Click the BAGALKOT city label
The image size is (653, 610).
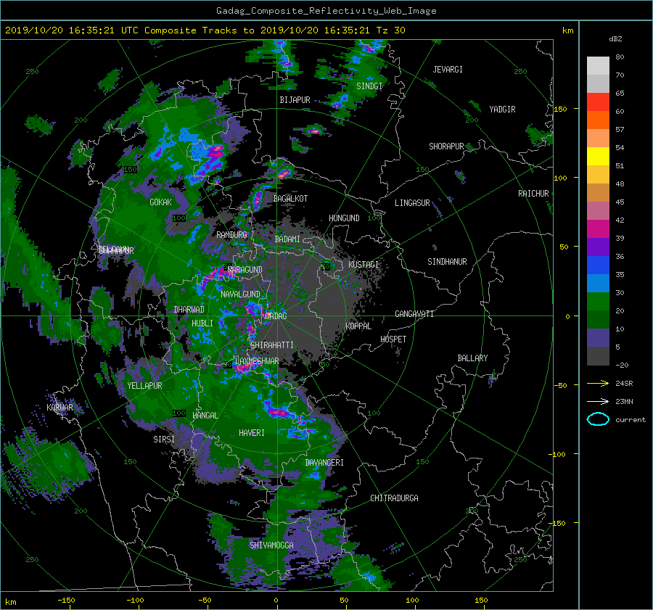coord(291,199)
